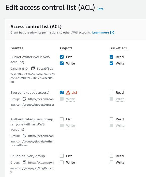Viewport: 146px width, 177px height.
Task: Enable Everyone (public access) Bucket ACL Read
Action: click(111, 92)
